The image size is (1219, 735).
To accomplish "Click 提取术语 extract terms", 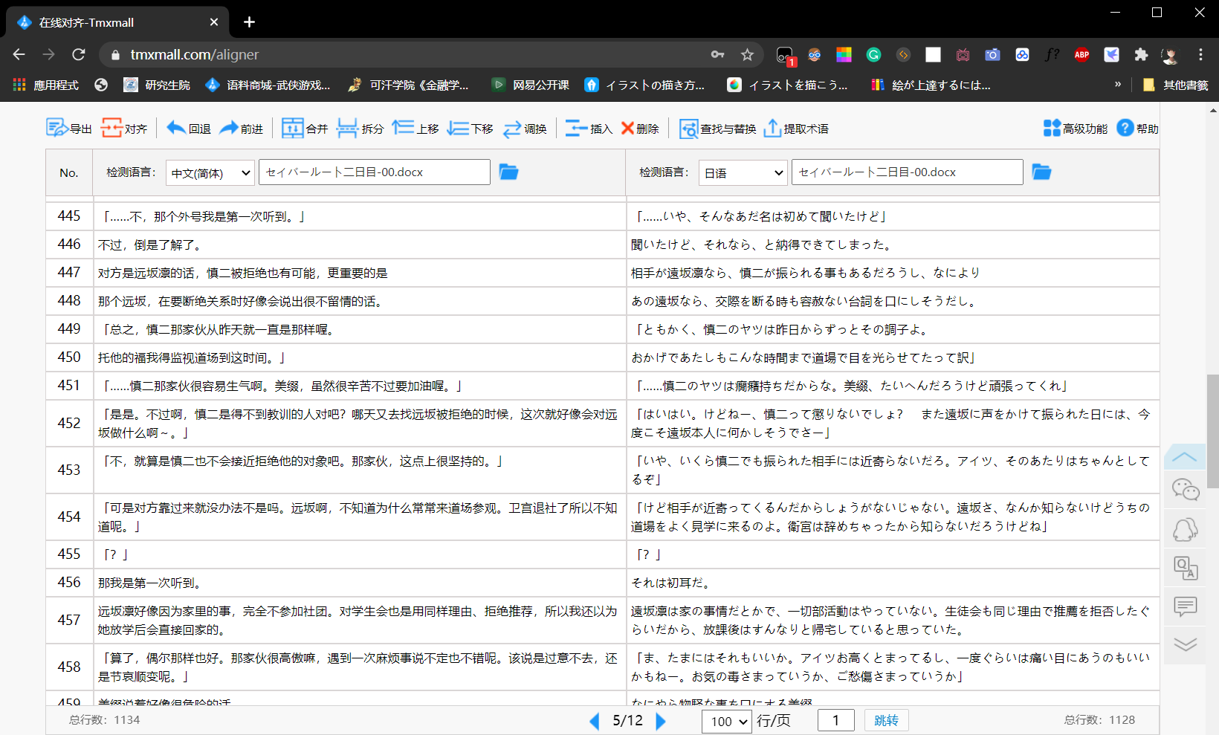I will (796, 129).
